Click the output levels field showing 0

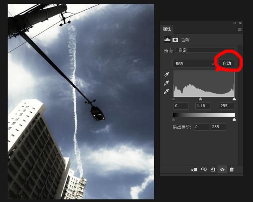tap(202, 127)
